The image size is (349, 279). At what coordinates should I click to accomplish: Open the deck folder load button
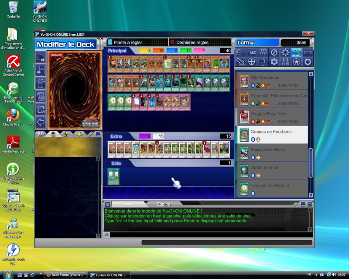tap(41, 58)
